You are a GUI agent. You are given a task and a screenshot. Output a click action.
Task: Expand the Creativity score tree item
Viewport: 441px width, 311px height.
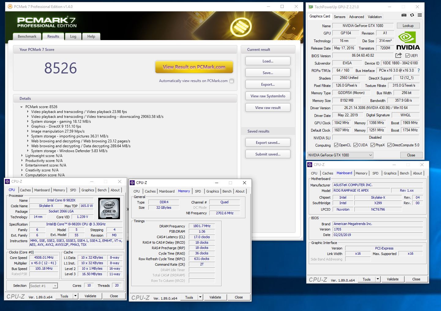[x=22, y=170]
